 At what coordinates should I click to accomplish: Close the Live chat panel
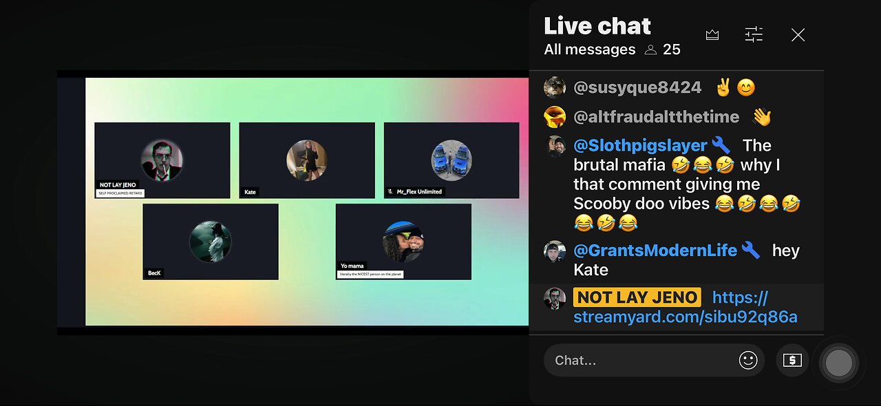pyautogui.click(x=798, y=35)
